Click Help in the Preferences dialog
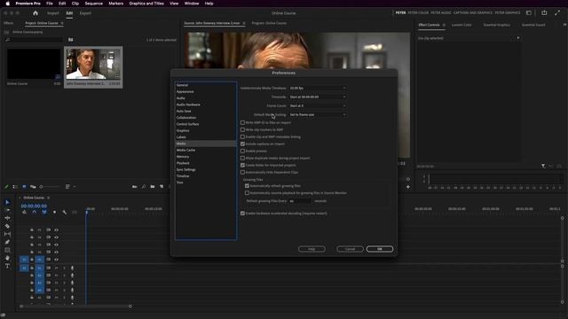This screenshot has width=568, height=319. pos(312,249)
